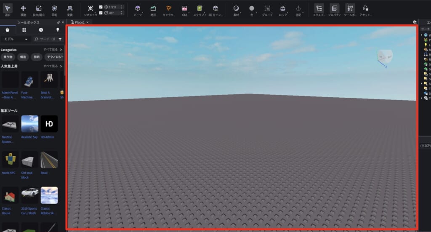Insert a part with パーツ icon
This screenshot has width=431, height=232.
(138, 8)
